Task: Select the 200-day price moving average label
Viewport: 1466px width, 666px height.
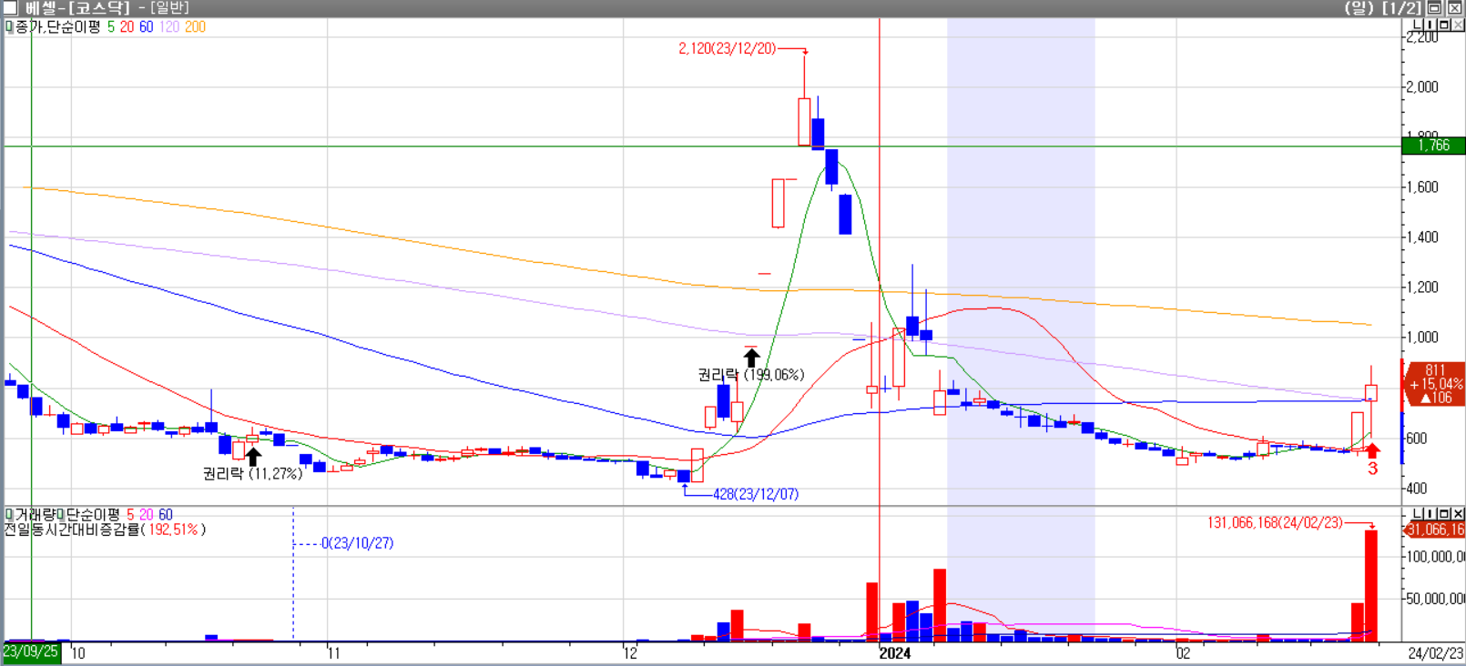Action: 196,27
